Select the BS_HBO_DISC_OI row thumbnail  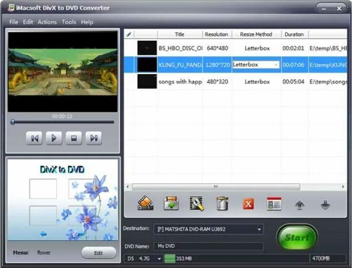tap(147, 48)
